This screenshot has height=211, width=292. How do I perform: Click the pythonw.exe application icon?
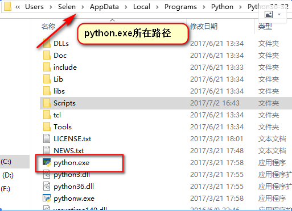47,198
